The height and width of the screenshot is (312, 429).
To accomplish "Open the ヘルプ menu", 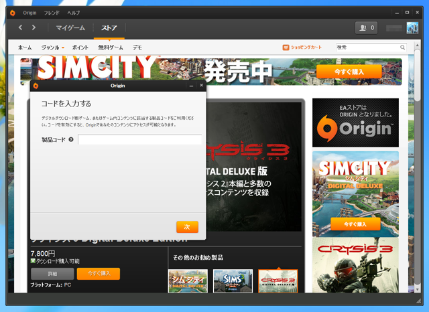I will pyautogui.click(x=73, y=13).
